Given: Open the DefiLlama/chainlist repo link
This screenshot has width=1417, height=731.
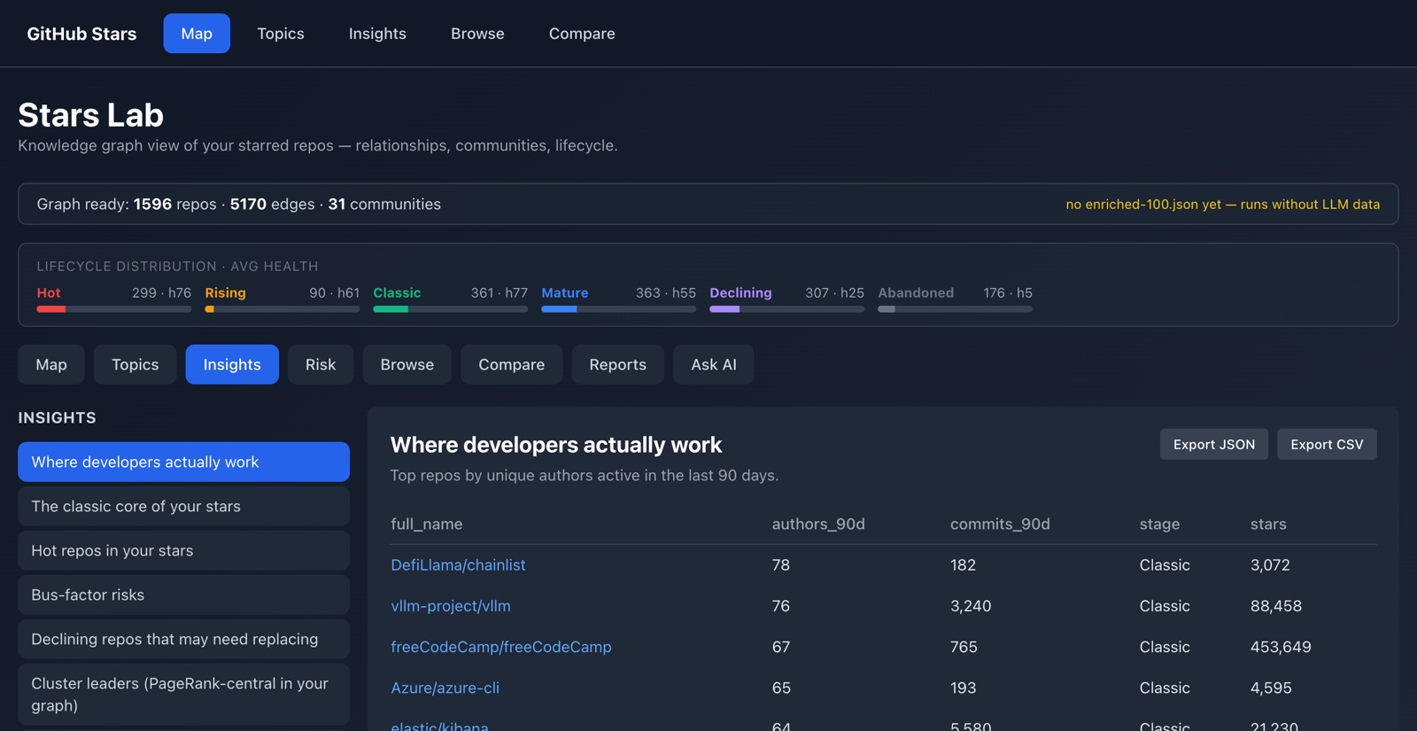Looking at the screenshot, I should click(x=458, y=565).
